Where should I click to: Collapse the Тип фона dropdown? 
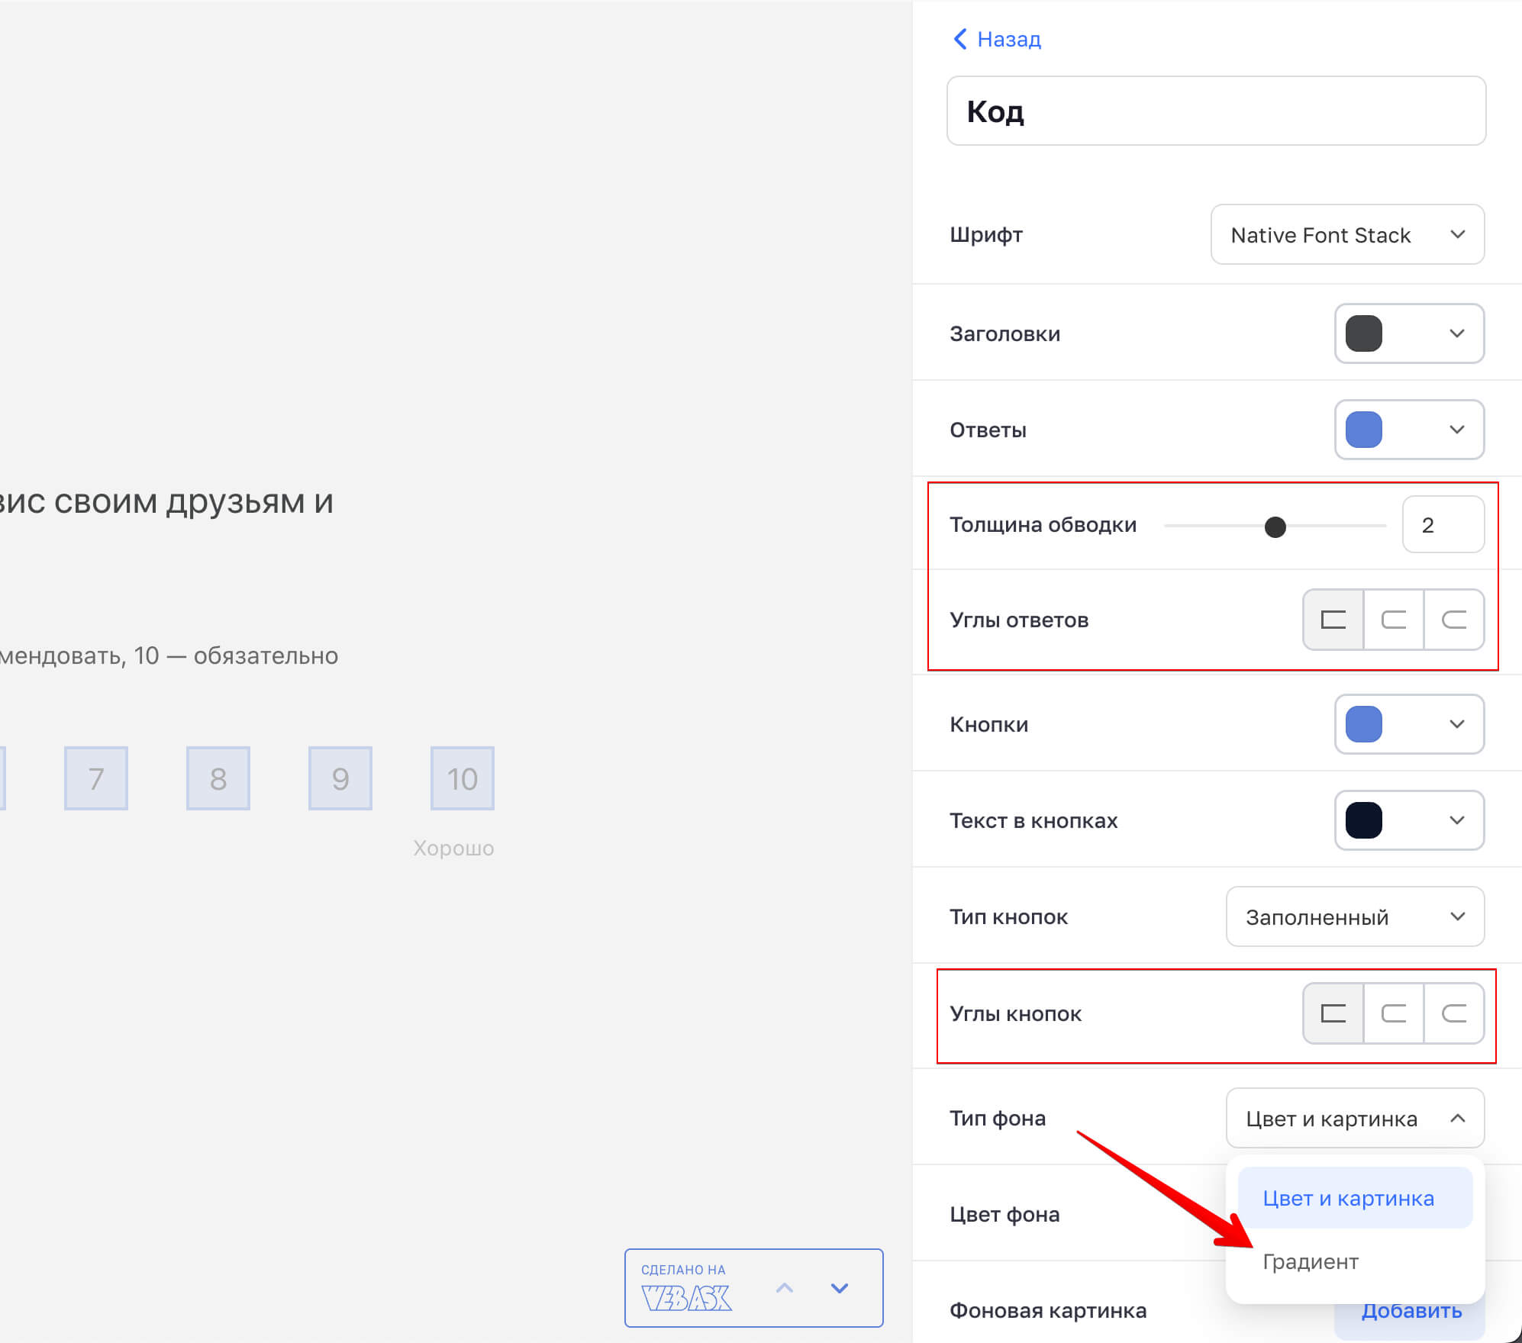[1355, 1118]
